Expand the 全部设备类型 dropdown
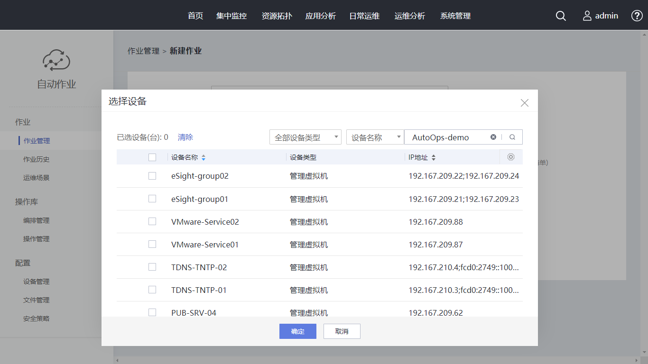Image resolution: width=648 pixels, height=364 pixels. 305,137
